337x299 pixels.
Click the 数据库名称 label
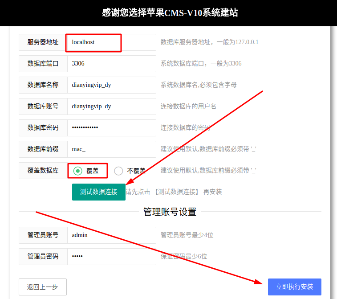(x=43, y=85)
